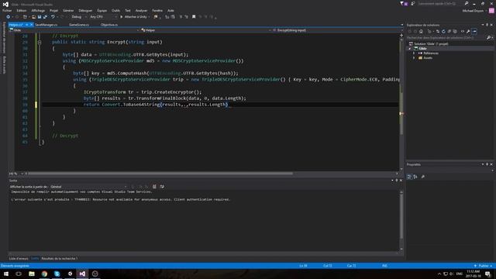Click the Properties wrench icon in solution explorer
This screenshot has width=496, height=279.
[468, 31]
